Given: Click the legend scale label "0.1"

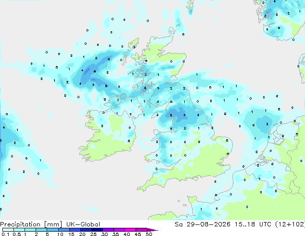Looking at the screenshot, I should pyautogui.click(x=5, y=234).
